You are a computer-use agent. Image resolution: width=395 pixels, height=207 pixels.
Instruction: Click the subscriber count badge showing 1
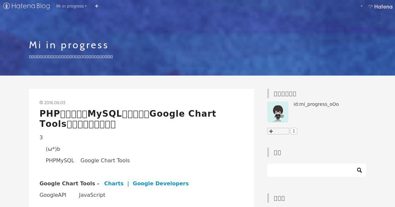294,131
